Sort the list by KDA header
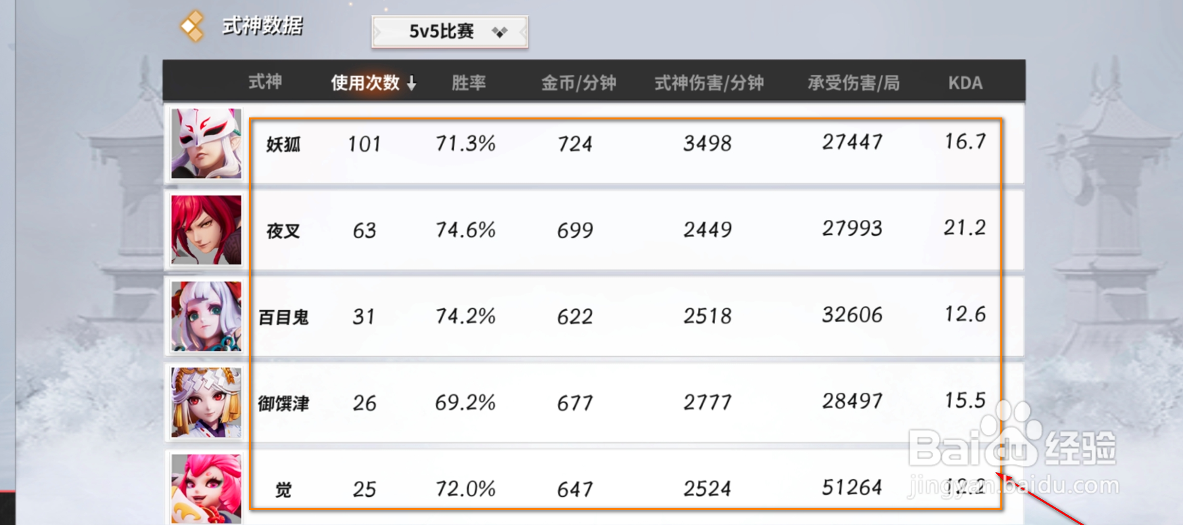Image resolution: width=1183 pixels, height=525 pixels. point(965,83)
